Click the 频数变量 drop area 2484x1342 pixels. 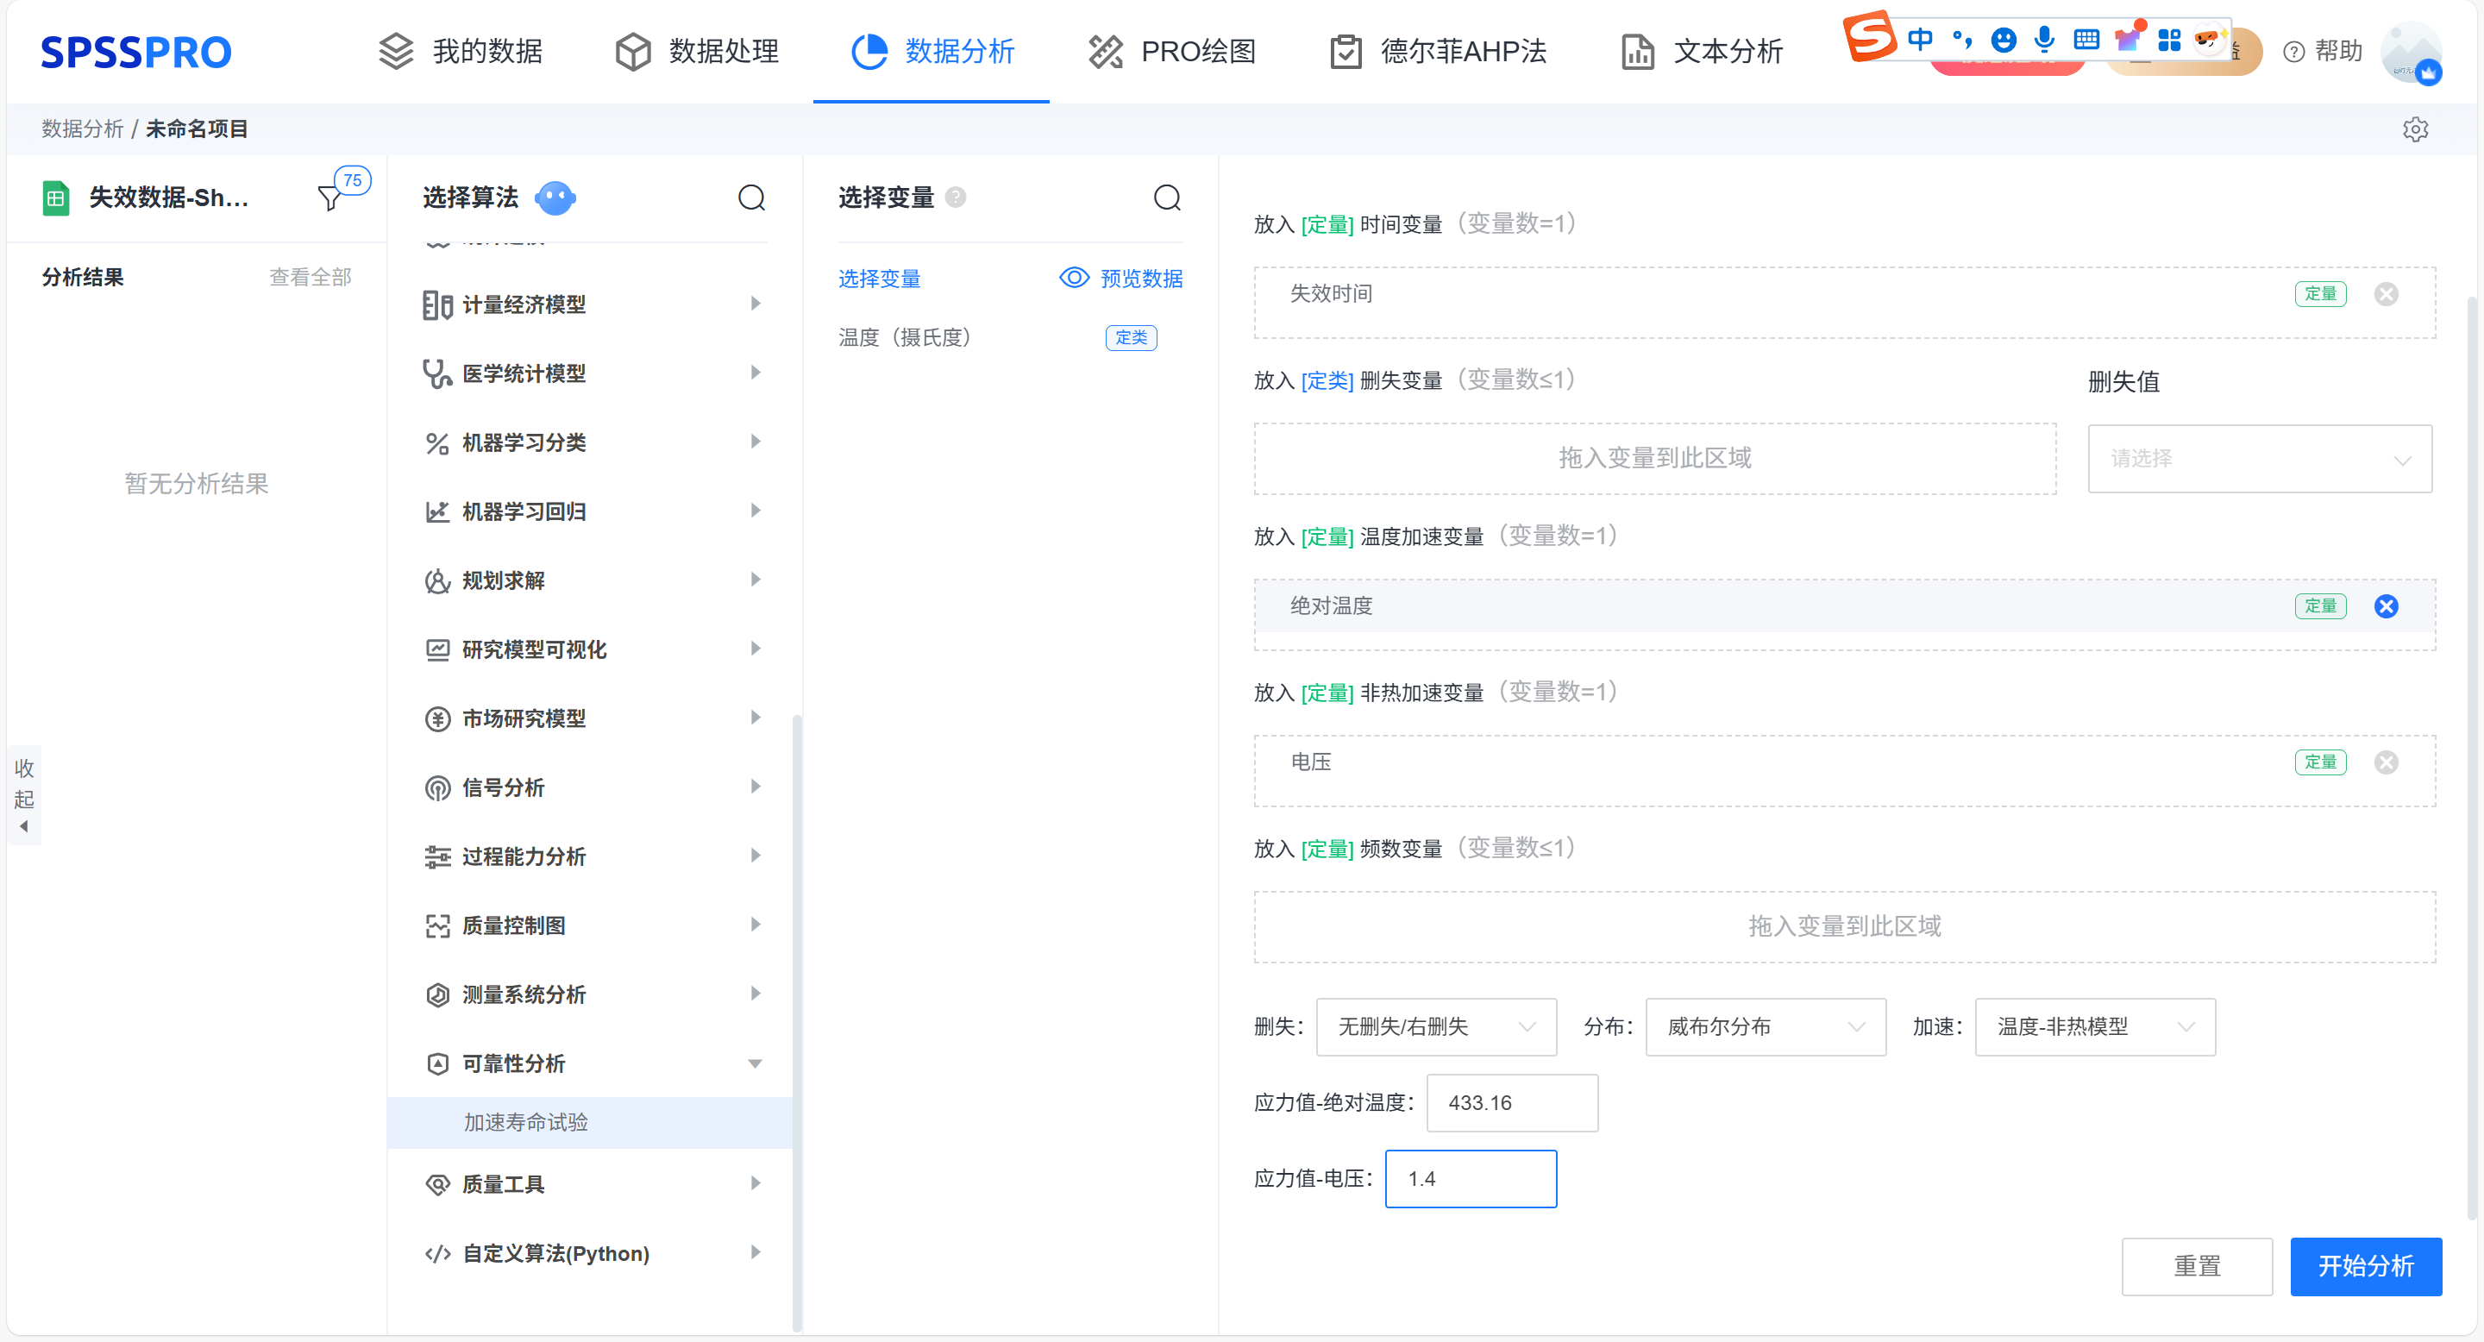pos(1844,926)
